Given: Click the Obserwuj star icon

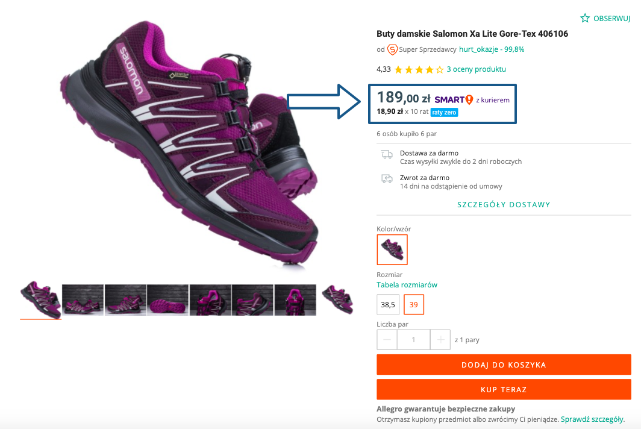Looking at the screenshot, I should (585, 18).
